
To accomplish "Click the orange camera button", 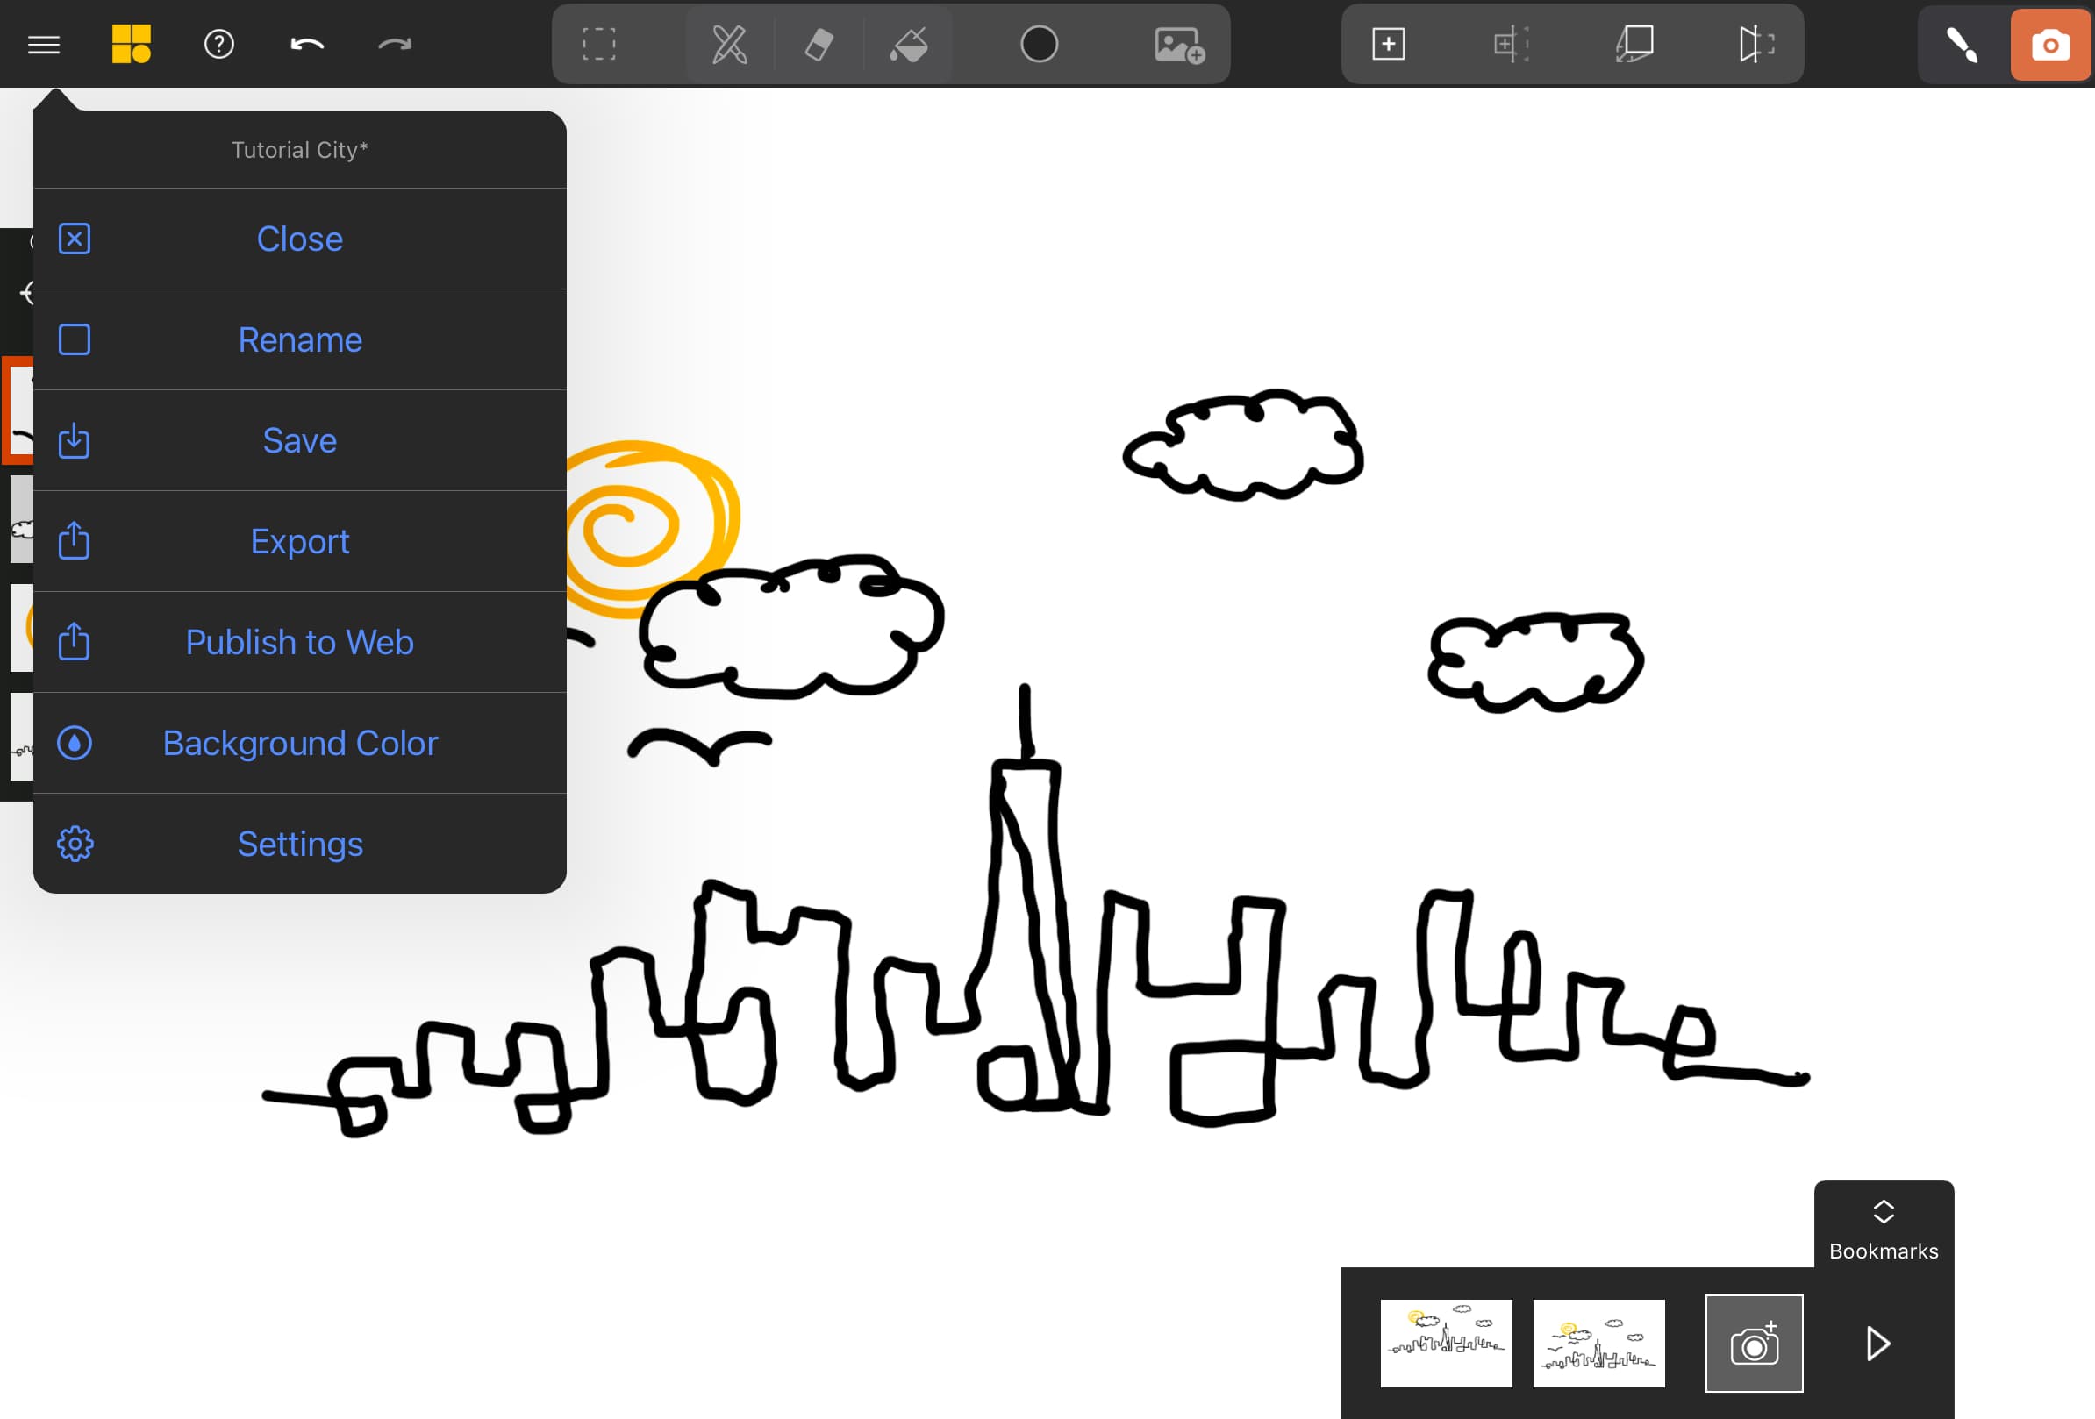I will click(2050, 44).
